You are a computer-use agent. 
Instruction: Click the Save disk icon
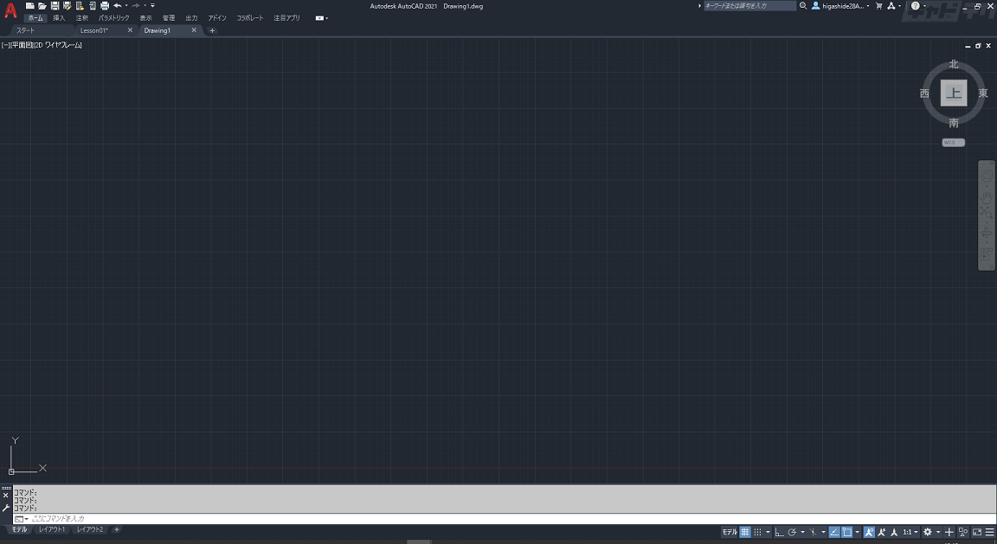[x=55, y=6]
